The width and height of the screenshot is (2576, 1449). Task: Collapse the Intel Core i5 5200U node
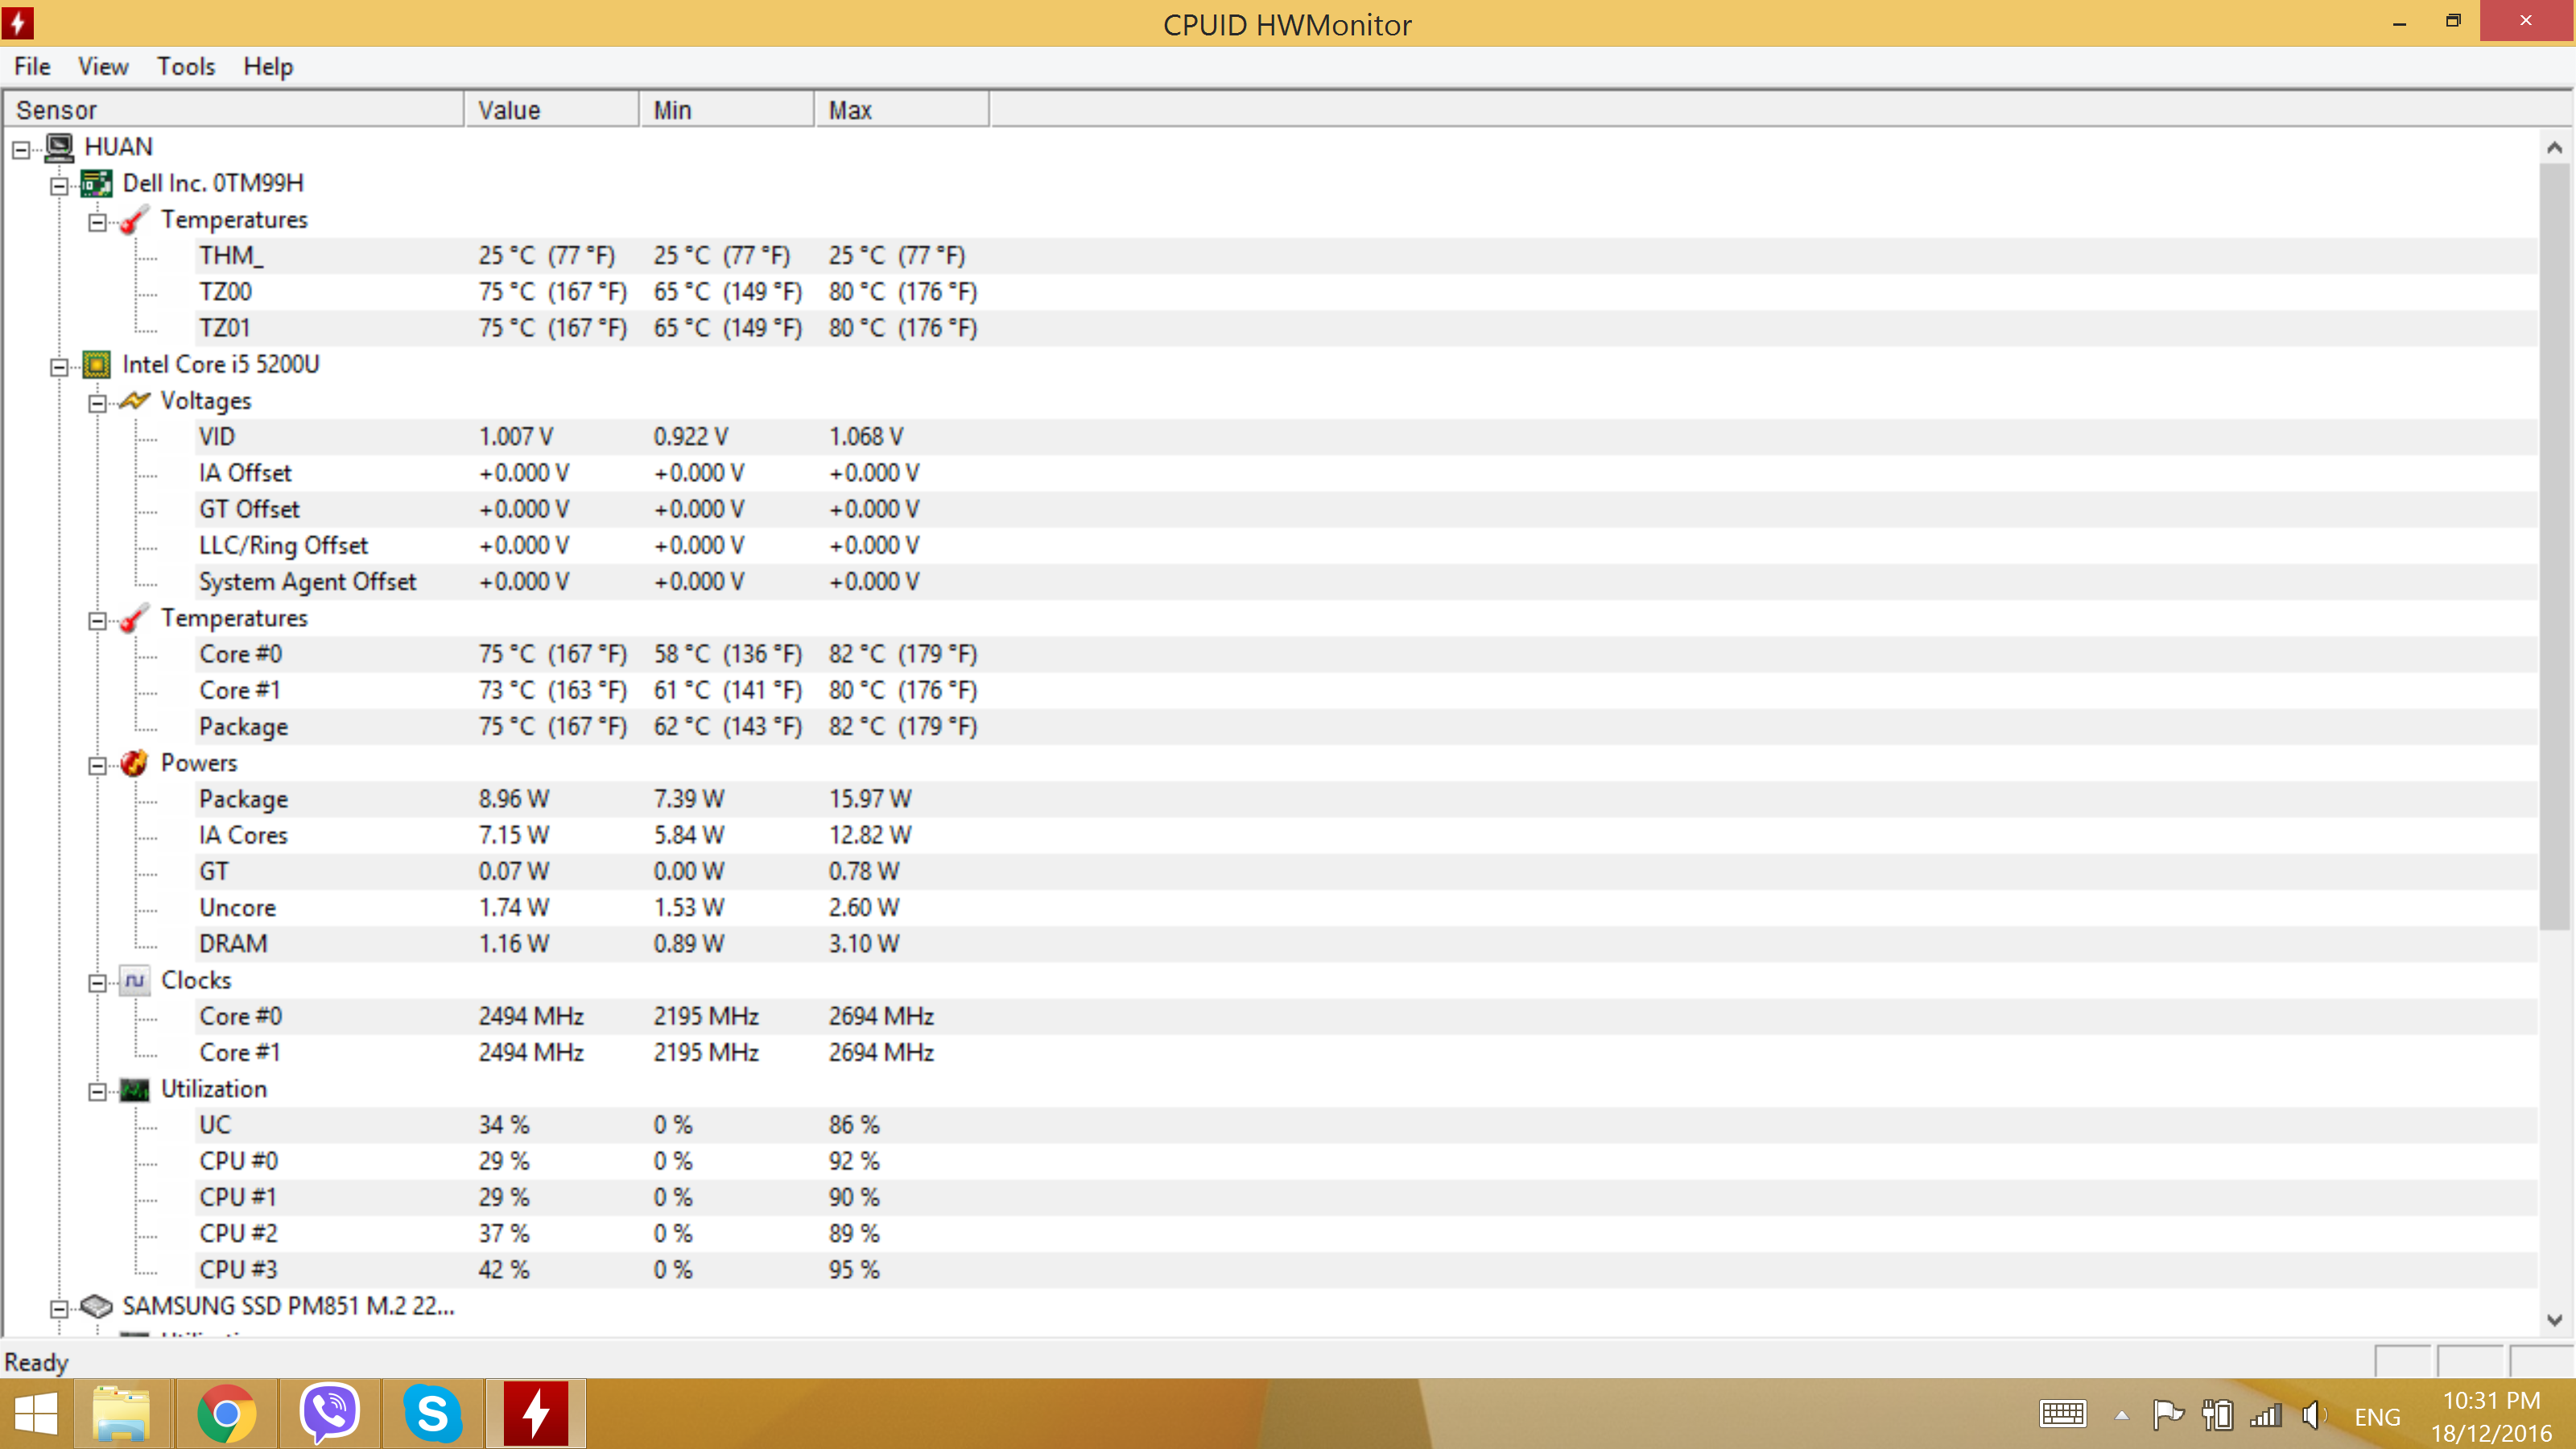click(59, 367)
